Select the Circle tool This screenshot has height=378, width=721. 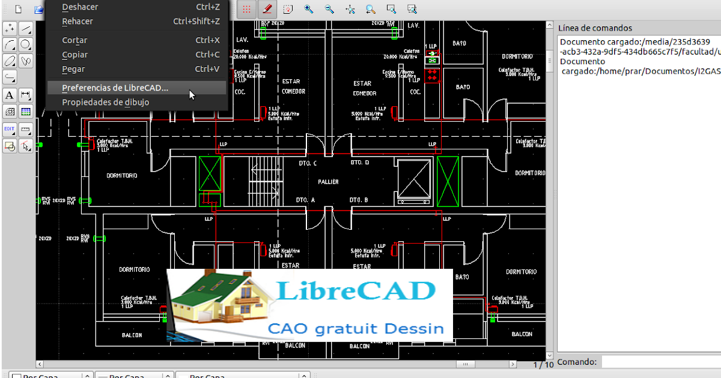tap(25, 44)
